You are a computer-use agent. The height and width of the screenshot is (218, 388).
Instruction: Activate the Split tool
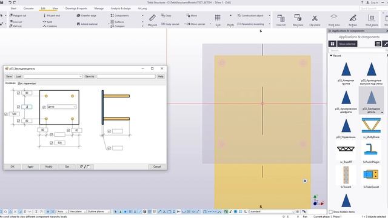pyautogui.click(x=47, y=22)
